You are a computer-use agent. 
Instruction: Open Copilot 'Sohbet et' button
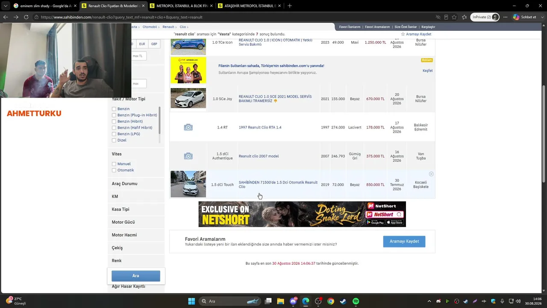click(525, 17)
